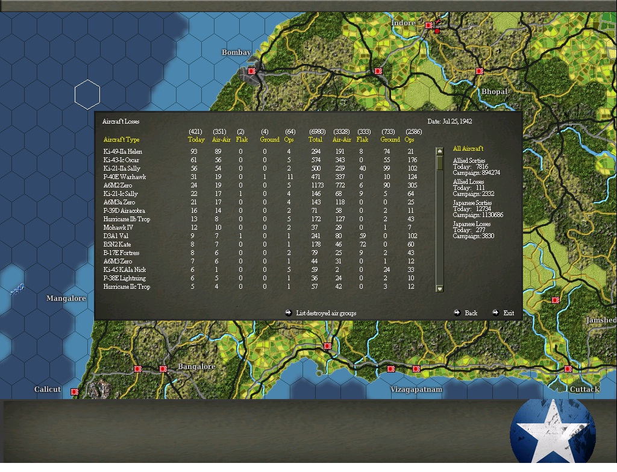Select the P-38E Lightning row
Viewport: 617px width, 472px height.
click(x=260, y=278)
